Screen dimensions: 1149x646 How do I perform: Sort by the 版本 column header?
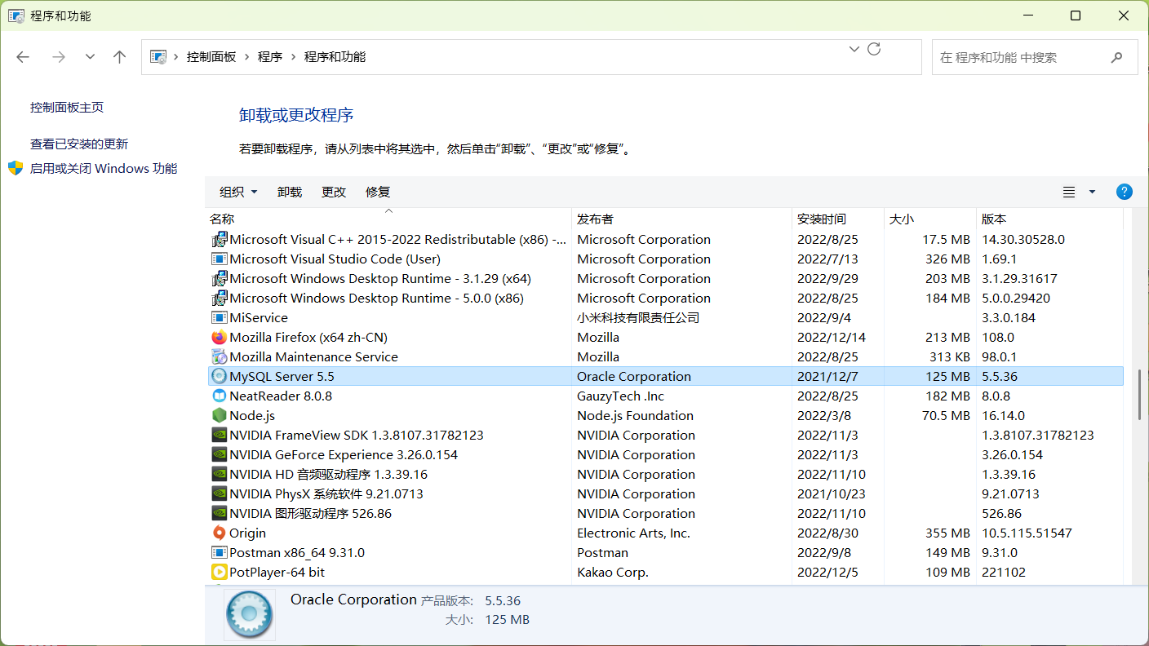(x=1049, y=219)
